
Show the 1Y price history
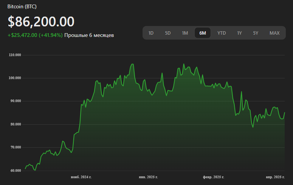coord(239,33)
